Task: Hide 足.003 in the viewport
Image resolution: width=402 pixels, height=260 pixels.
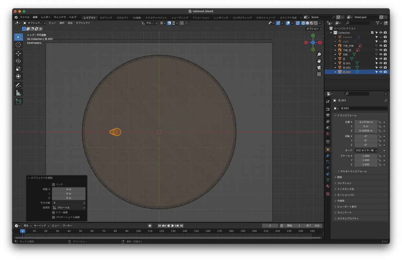Action: 381,72
